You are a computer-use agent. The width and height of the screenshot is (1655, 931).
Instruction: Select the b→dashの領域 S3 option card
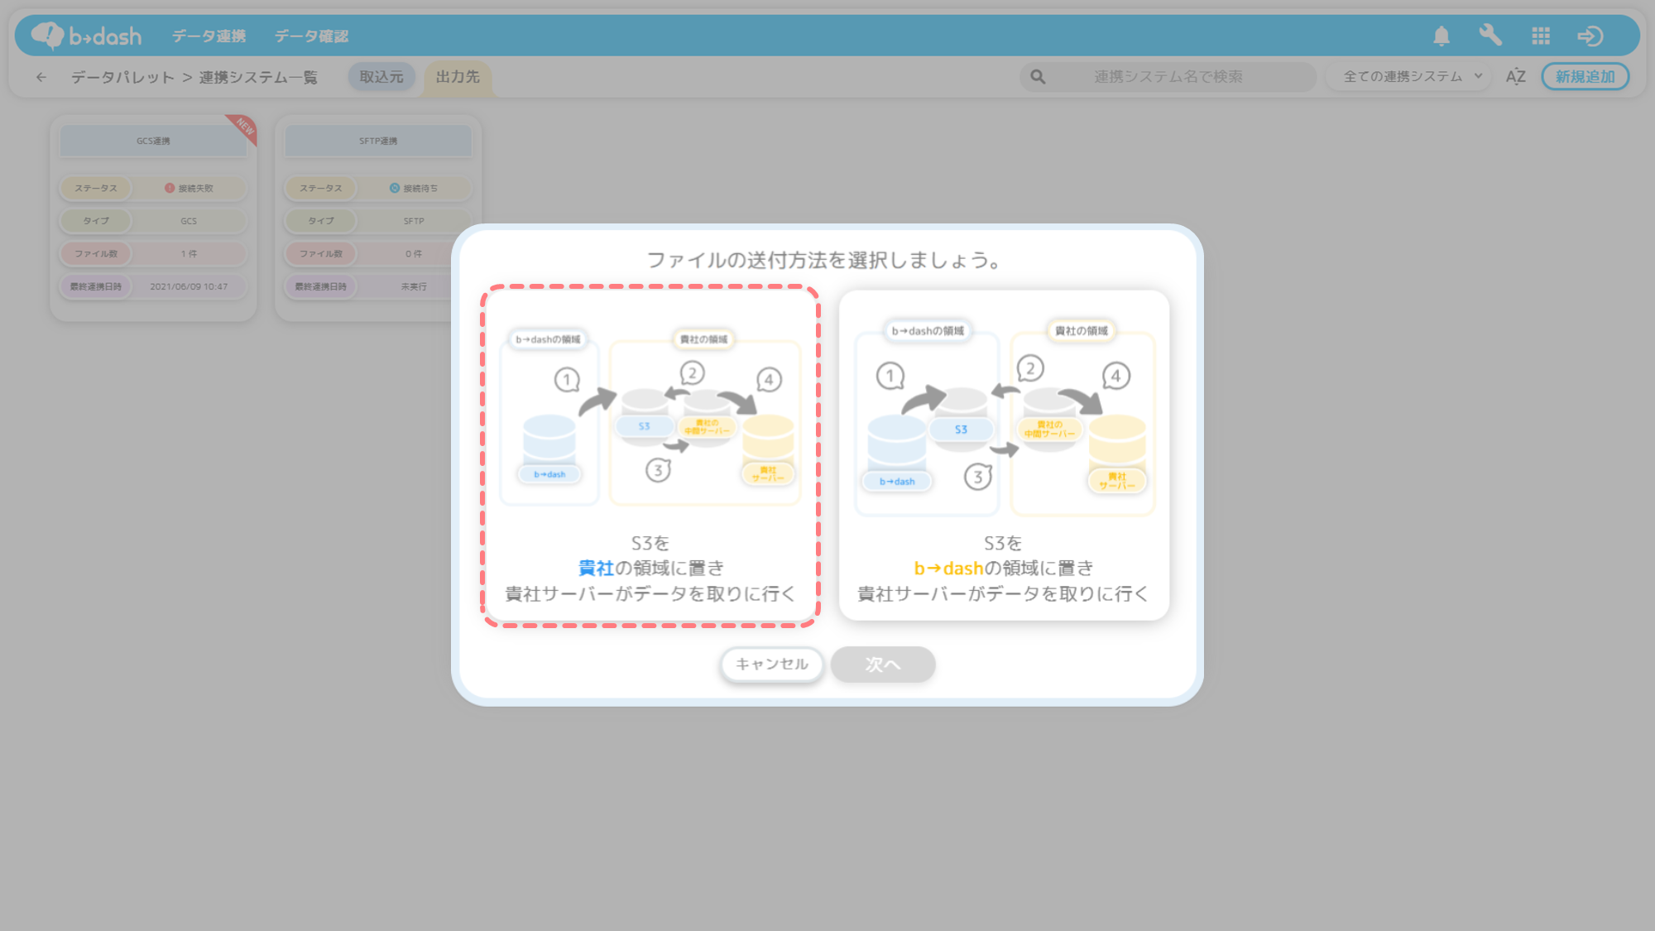(1004, 455)
